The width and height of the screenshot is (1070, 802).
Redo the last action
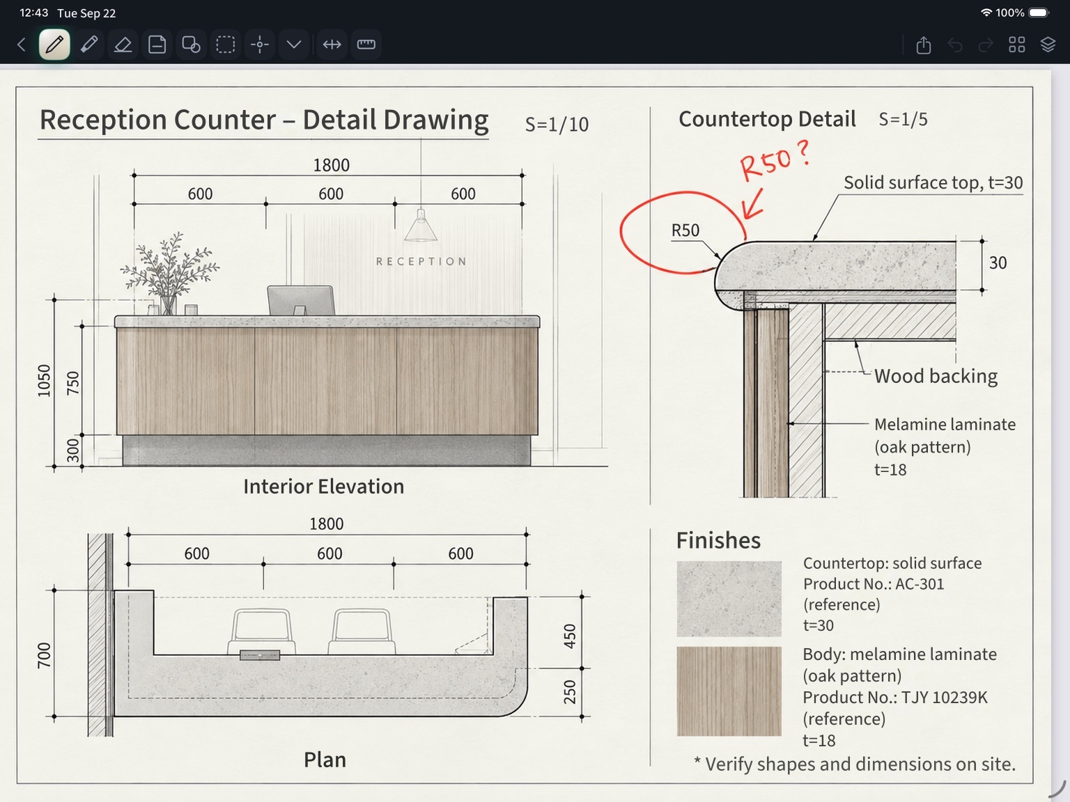986,45
